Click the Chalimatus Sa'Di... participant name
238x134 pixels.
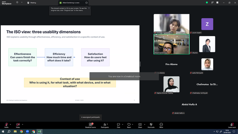click(207, 84)
